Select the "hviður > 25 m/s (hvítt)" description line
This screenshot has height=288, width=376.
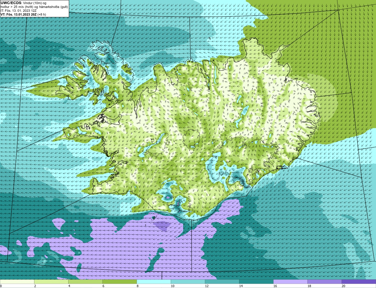click(x=34, y=7)
